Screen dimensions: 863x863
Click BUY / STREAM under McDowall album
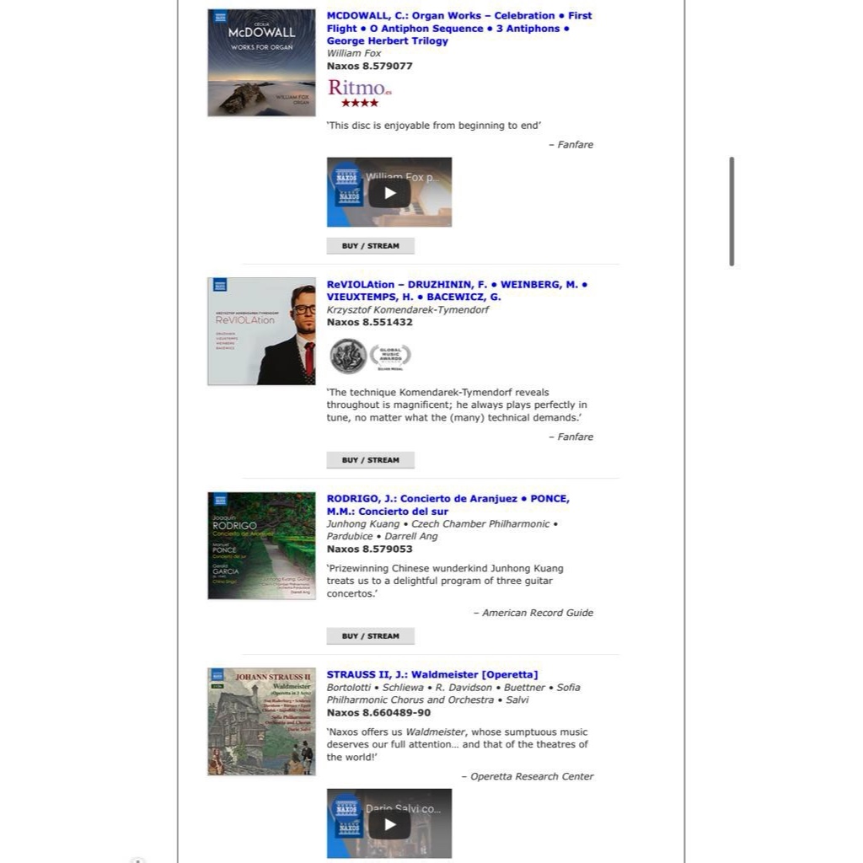click(371, 246)
